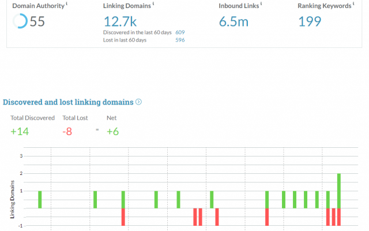Click the +14 Total Discovered value
This screenshot has width=369, height=231.
coord(20,132)
